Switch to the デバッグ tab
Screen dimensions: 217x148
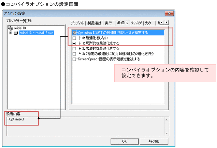click(x=136, y=23)
